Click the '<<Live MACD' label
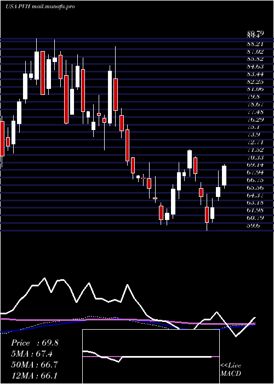This screenshot has height=384, width=274. tap(231, 370)
